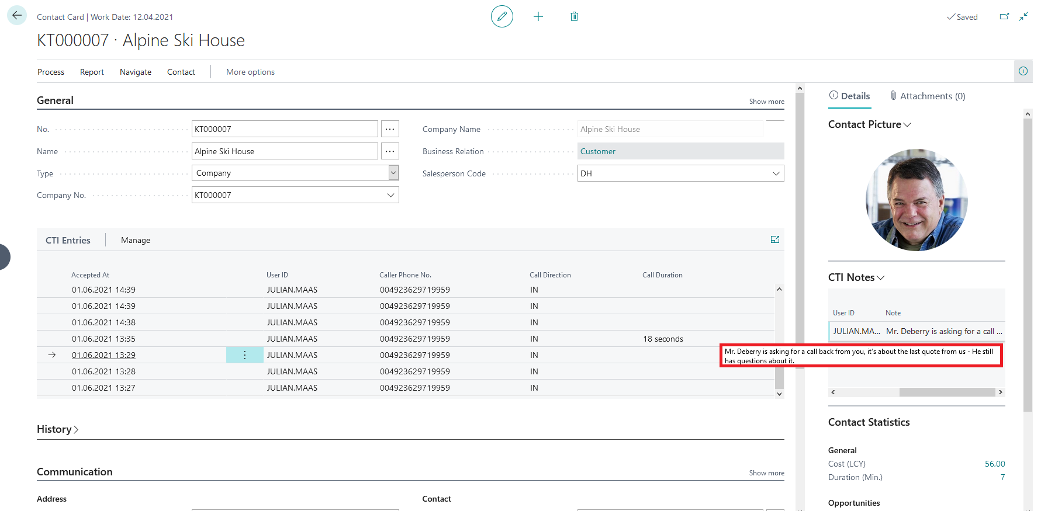Image resolution: width=1041 pixels, height=511 pixels.
Task: Expand CTI Entries part to full screen
Action: click(775, 239)
